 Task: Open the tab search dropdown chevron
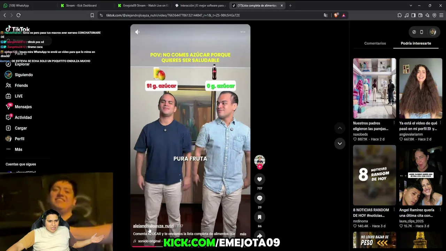411,6
